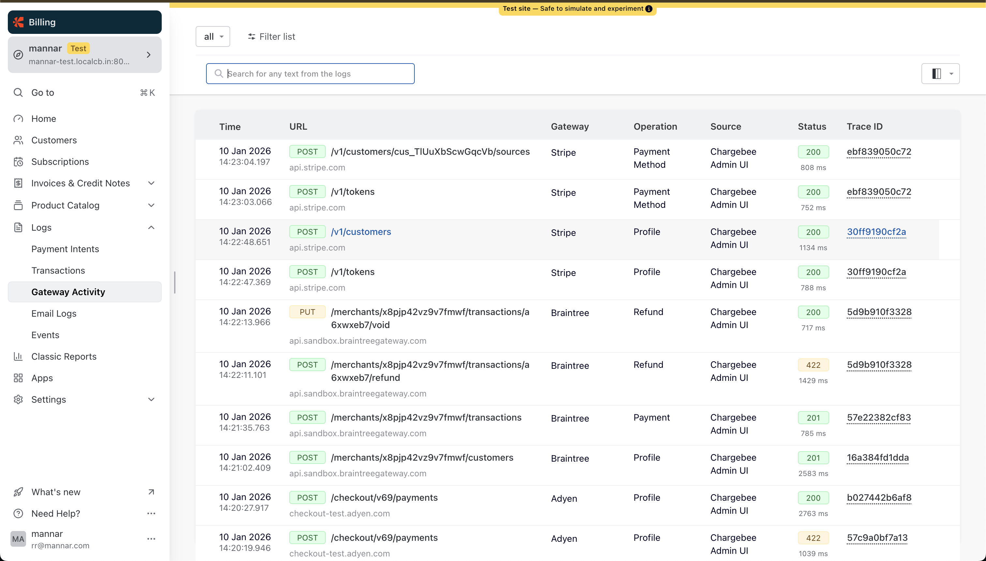Expand the Invoices & Credit Notes section
This screenshot has width=986, height=561.
151,183
